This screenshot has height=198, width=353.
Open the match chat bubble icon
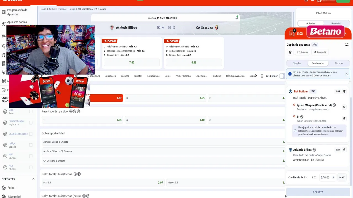coord(174,28)
